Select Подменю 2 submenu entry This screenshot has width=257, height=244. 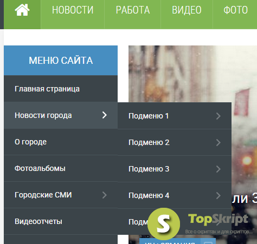175,142
